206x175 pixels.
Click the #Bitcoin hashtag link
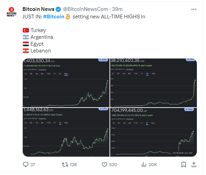pos(54,17)
